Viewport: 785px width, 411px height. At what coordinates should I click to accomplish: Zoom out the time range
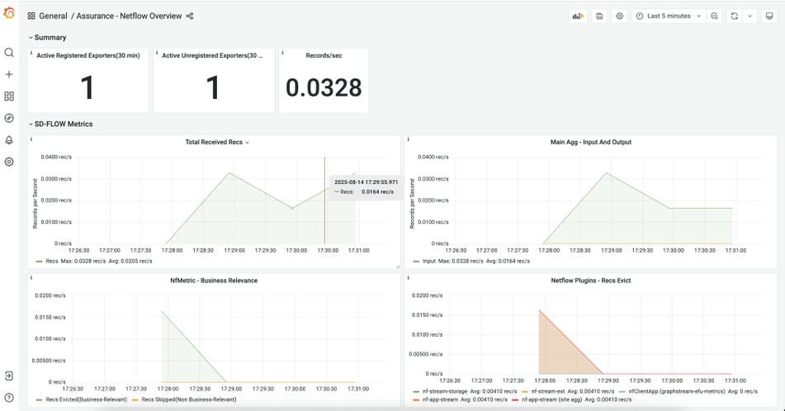pyautogui.click(x=714, y=16)
